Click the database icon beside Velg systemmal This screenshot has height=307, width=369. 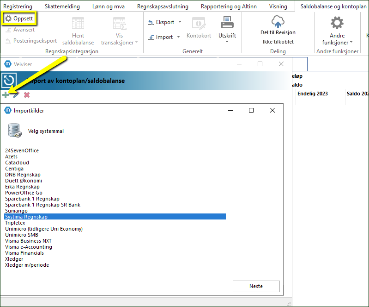pos(15,130)
